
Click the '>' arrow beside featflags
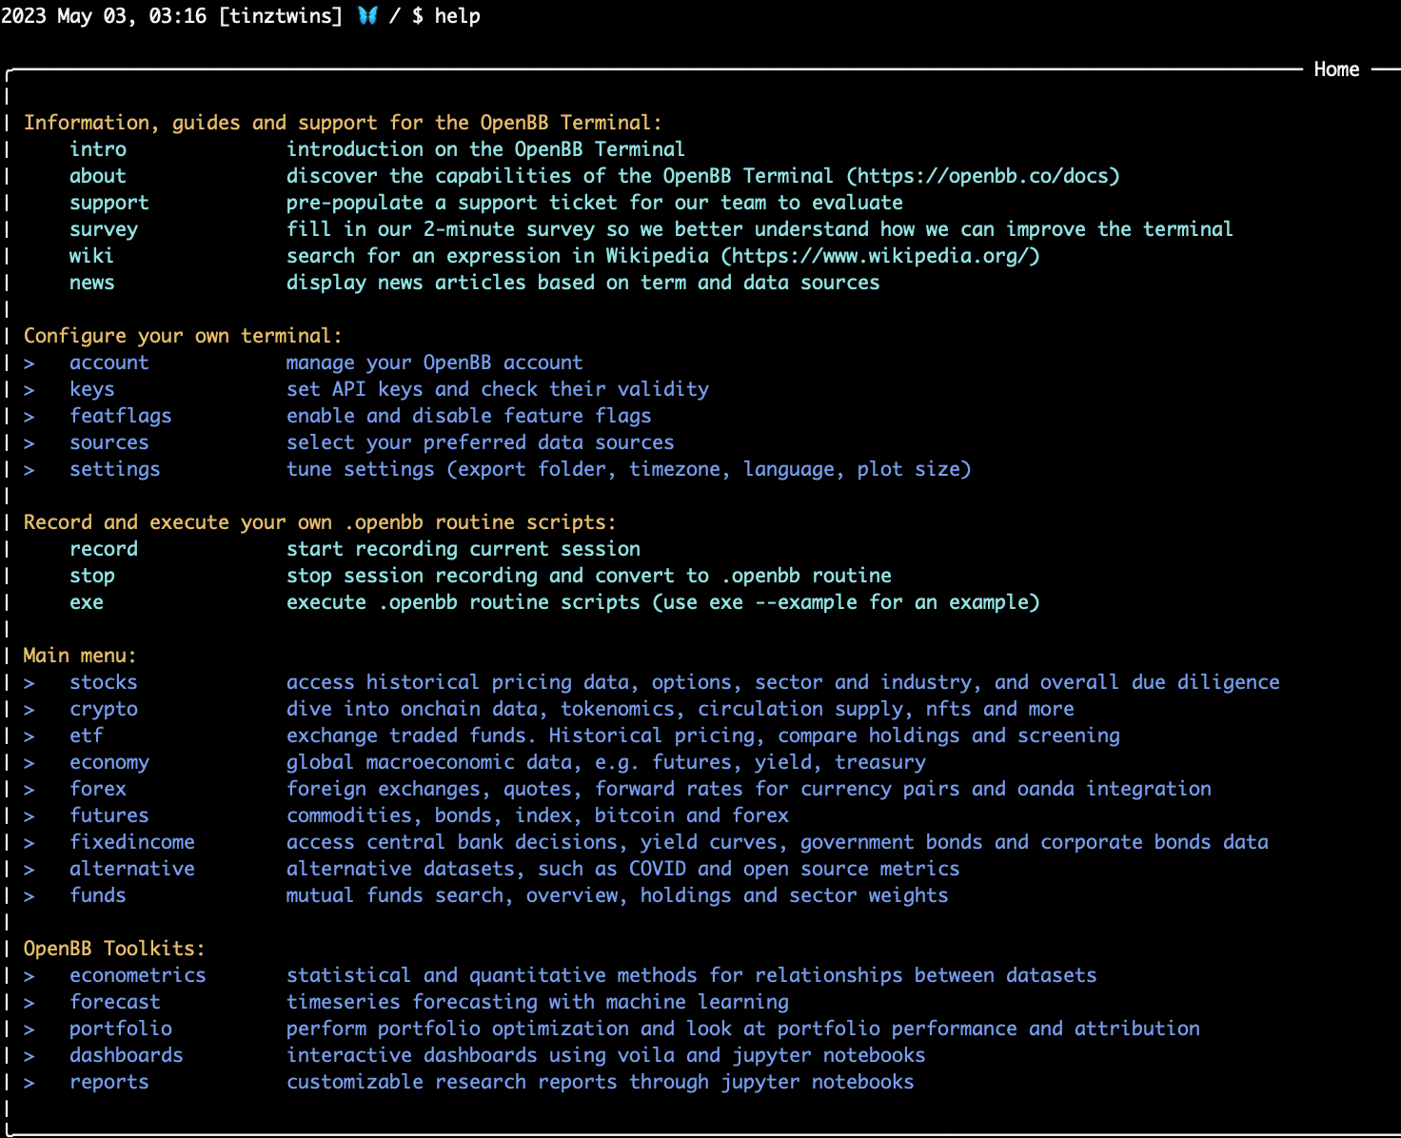[x=30, y=417]
